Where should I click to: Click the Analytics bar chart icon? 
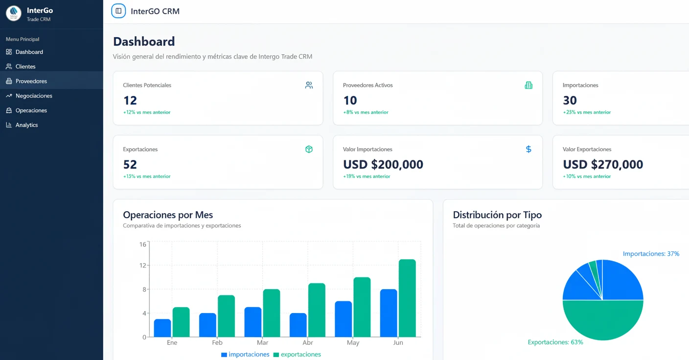[x=9, y=125]
